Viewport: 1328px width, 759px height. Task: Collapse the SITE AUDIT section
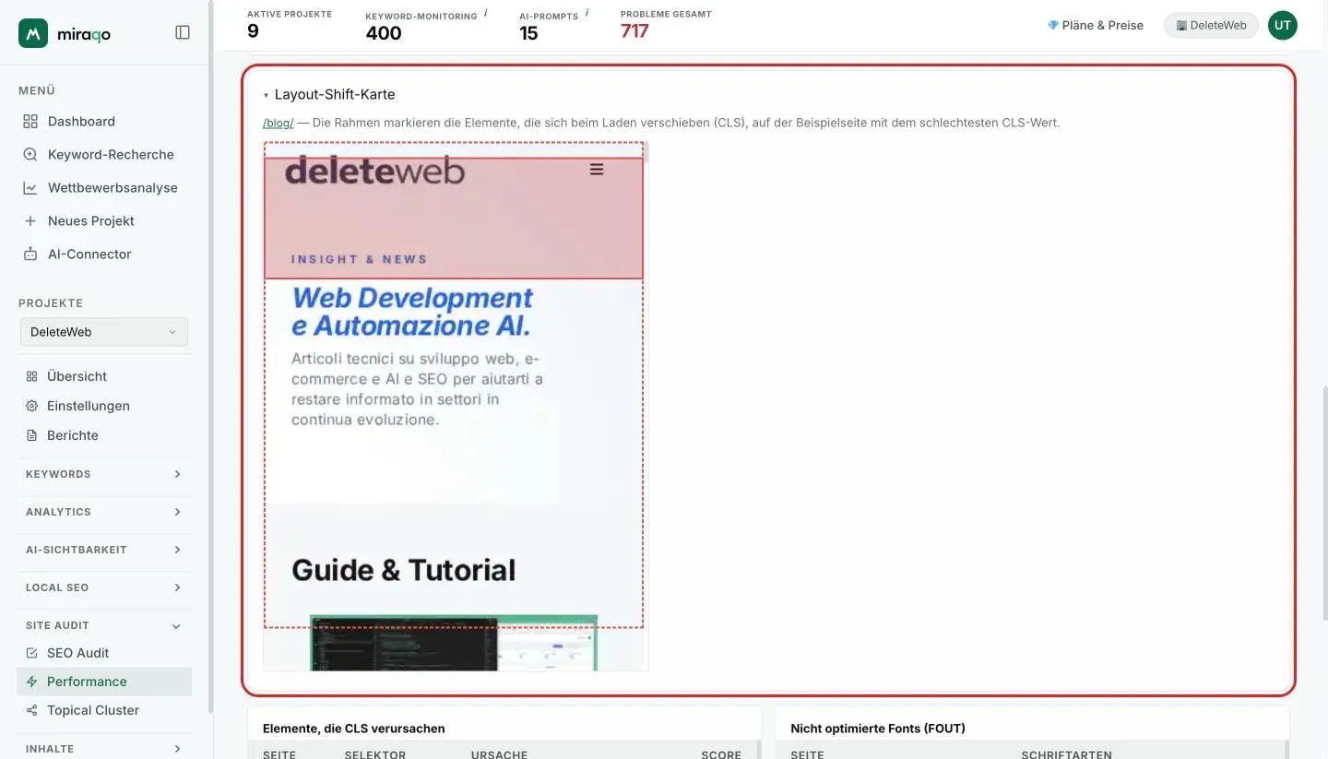pos(104,625)
